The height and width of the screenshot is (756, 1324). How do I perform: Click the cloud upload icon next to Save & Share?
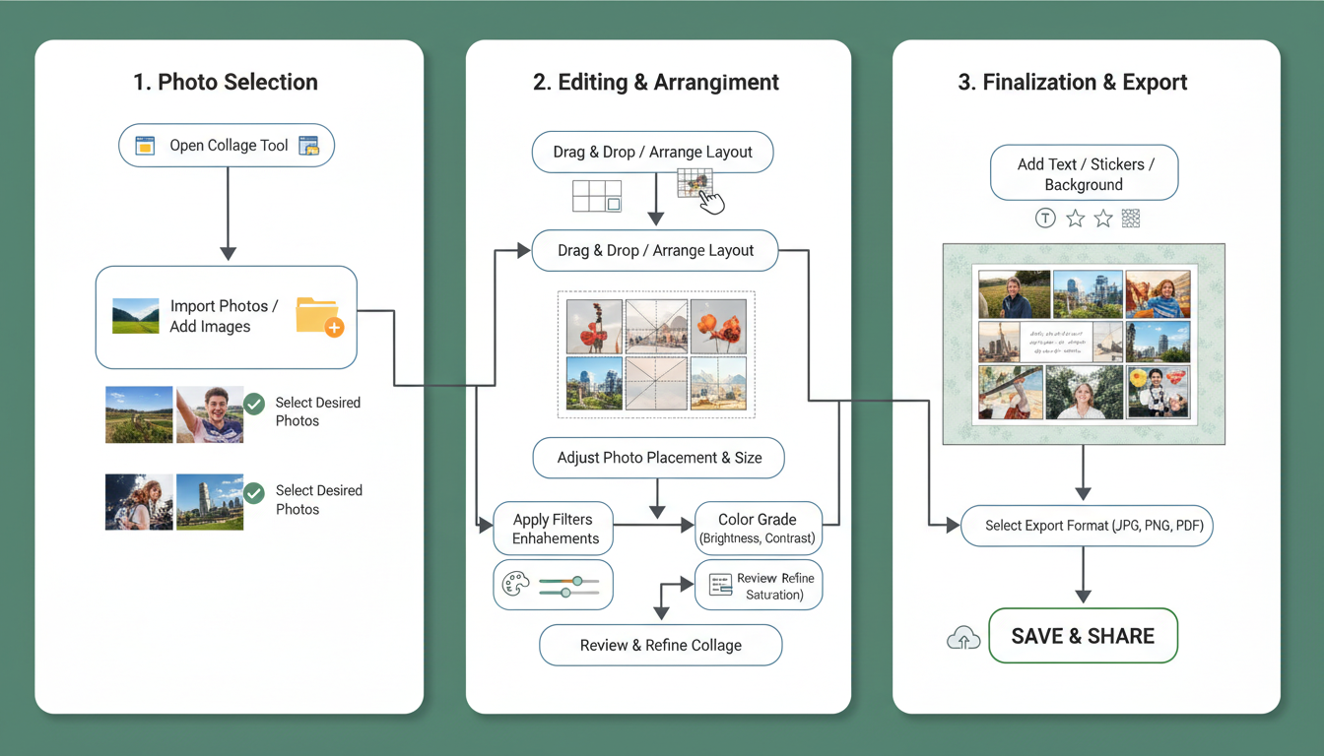coord(962,637)
